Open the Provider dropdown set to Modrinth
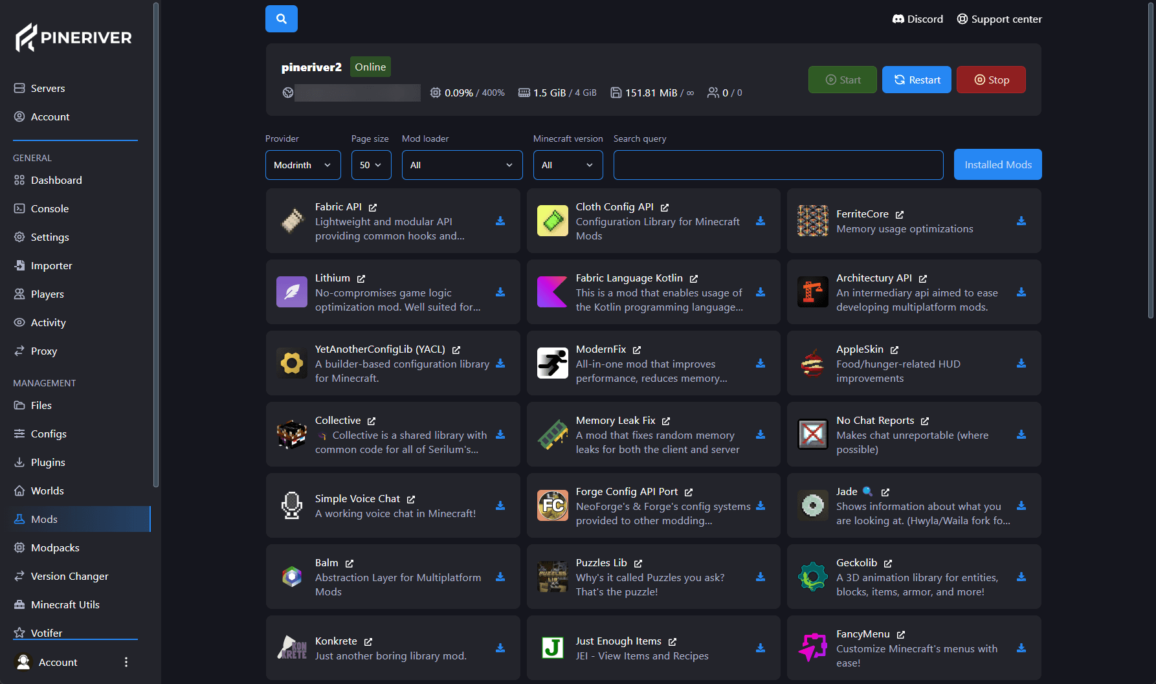1156x684 pixels. [x=303, y=165]
